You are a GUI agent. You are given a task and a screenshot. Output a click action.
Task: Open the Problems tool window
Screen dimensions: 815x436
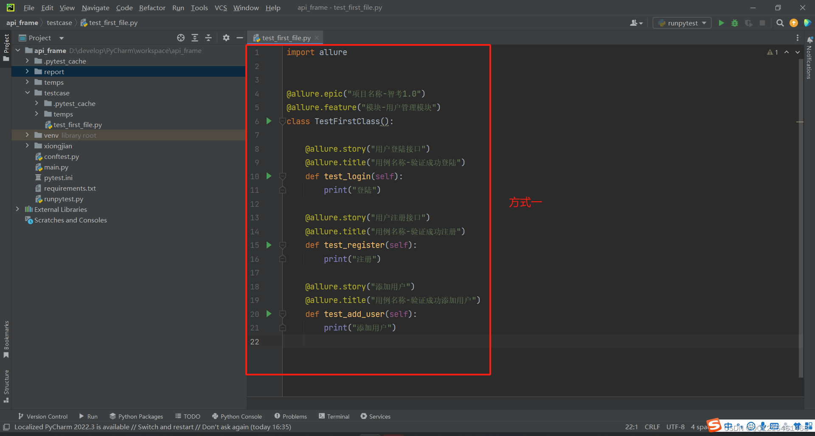pyautogui.click(x=291, y=417)
